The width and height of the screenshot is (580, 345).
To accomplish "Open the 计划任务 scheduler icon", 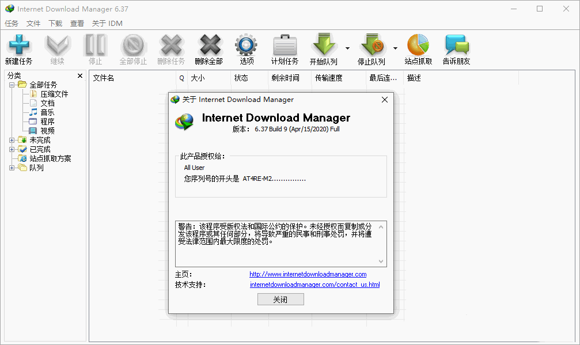I will pyautogui.click(x=285, y=46).
